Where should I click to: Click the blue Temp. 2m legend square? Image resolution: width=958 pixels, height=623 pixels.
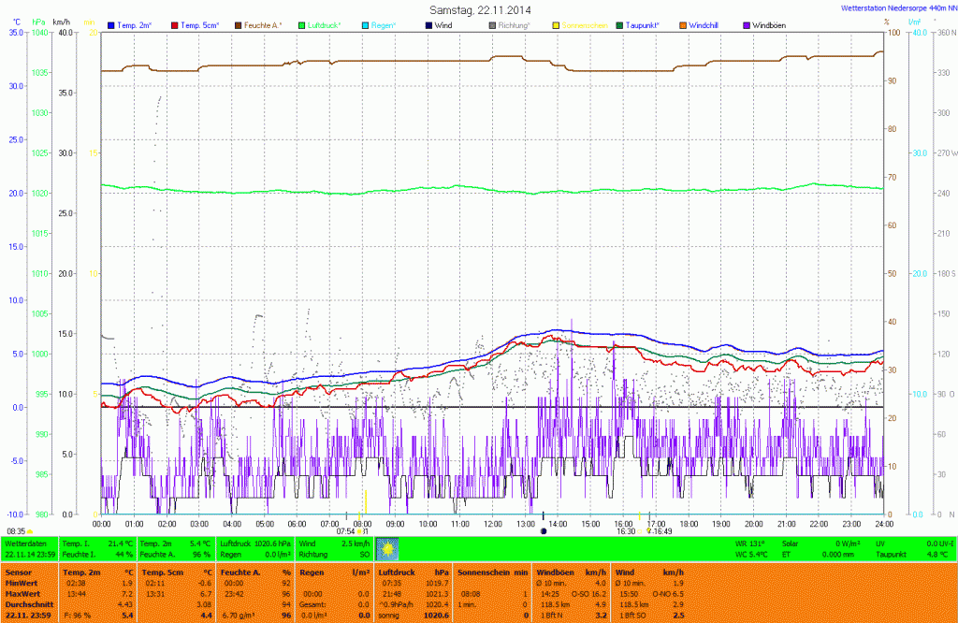point(112,24)
